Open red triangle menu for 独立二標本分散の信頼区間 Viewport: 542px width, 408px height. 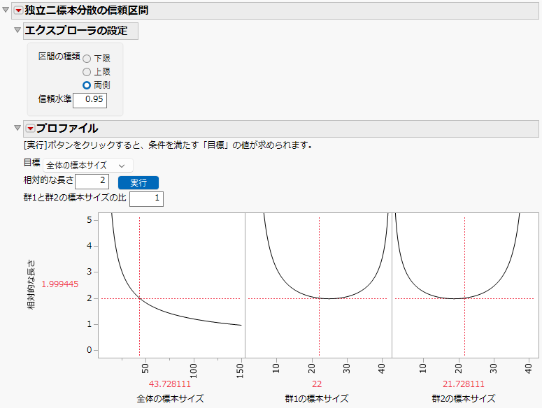[18, 10]
